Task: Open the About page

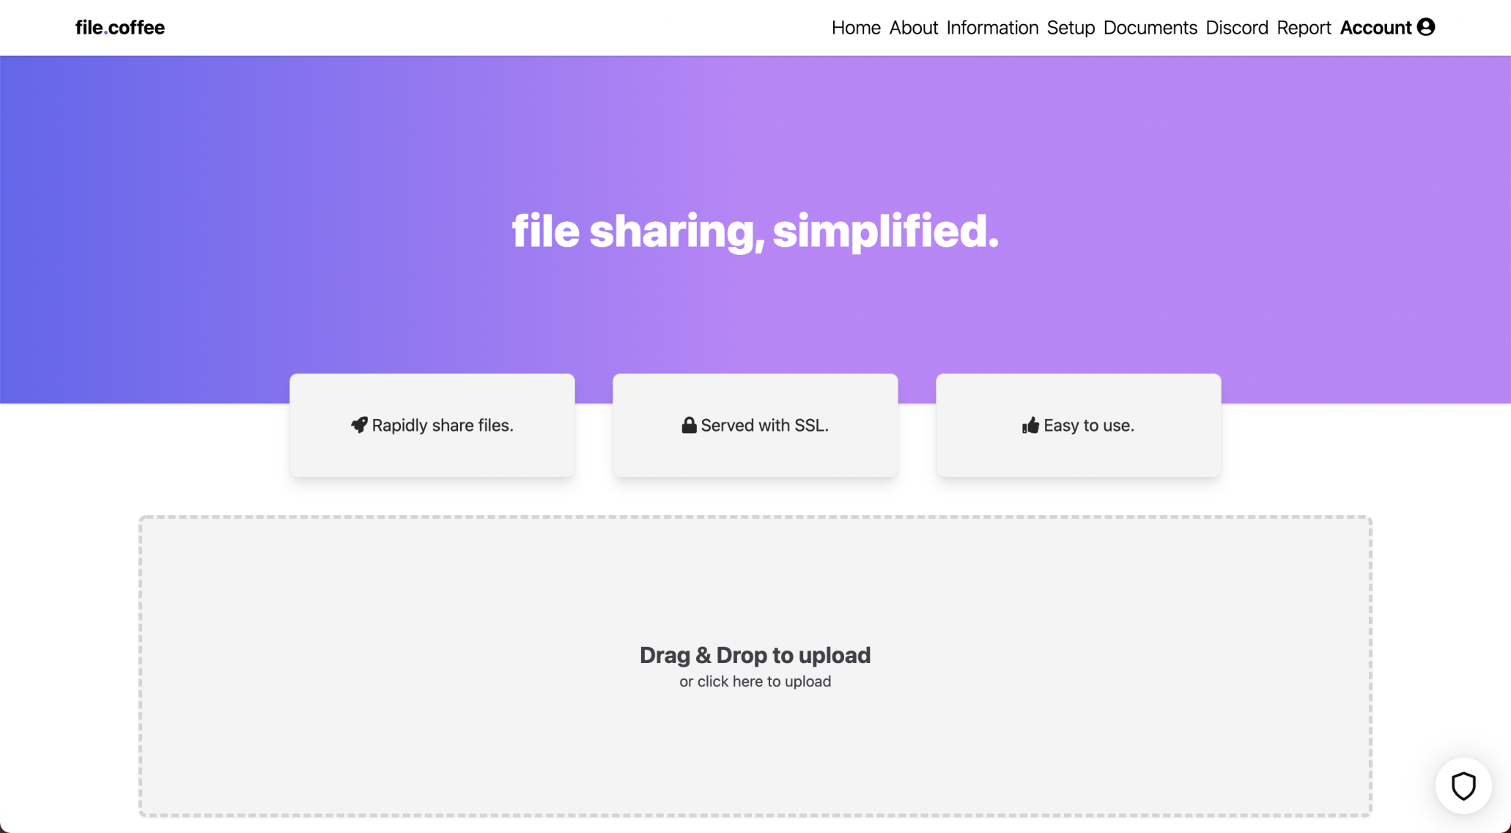Action: pos(913,28)
